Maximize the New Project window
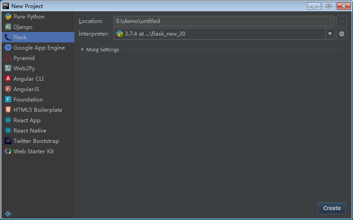The height and width of the screenshot is (220, 353). (329, 6)
